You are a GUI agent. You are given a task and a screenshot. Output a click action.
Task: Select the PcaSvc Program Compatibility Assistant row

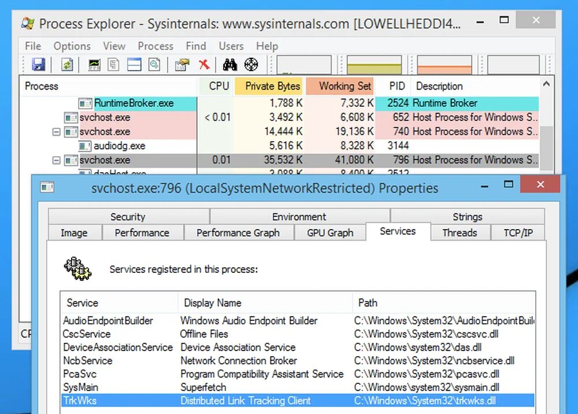click(x=298, y=374)
